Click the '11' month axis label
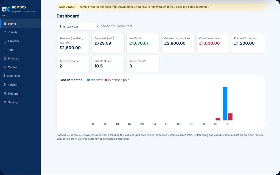 pyautogui.click(x=93, y=124)
